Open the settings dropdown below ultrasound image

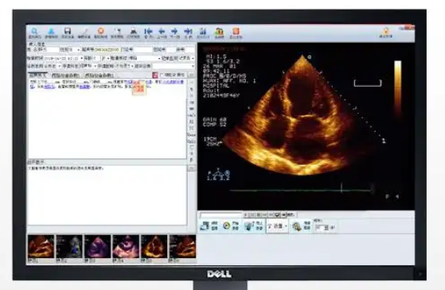pyautogui.click(x=277, y=226)
